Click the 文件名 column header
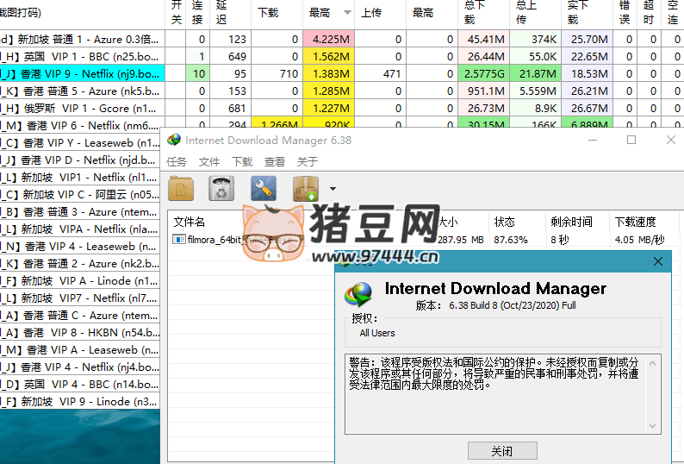The image size is (684, 464). 190,222
